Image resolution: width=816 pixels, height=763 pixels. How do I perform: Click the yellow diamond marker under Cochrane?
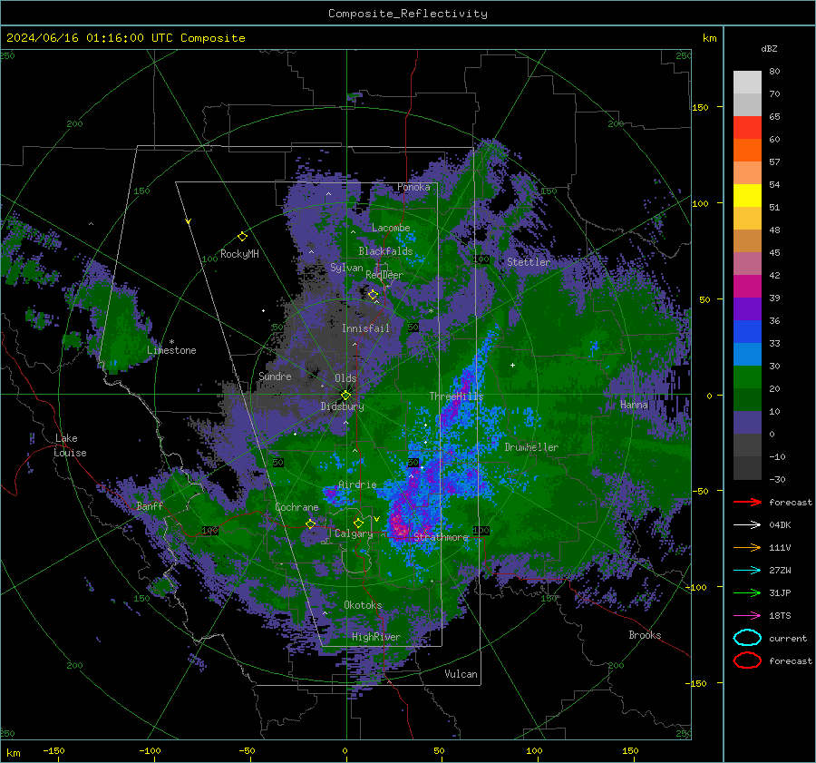tap(310, 523)
